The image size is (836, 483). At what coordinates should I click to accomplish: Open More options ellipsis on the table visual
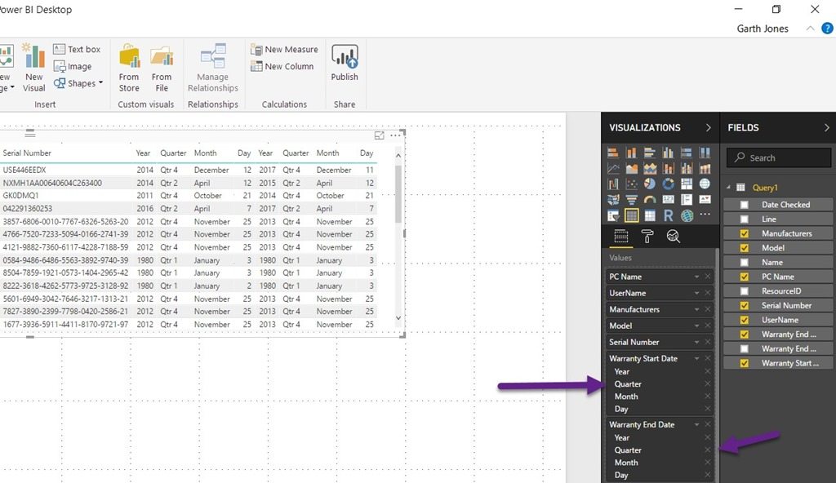[x=395, y=135]
